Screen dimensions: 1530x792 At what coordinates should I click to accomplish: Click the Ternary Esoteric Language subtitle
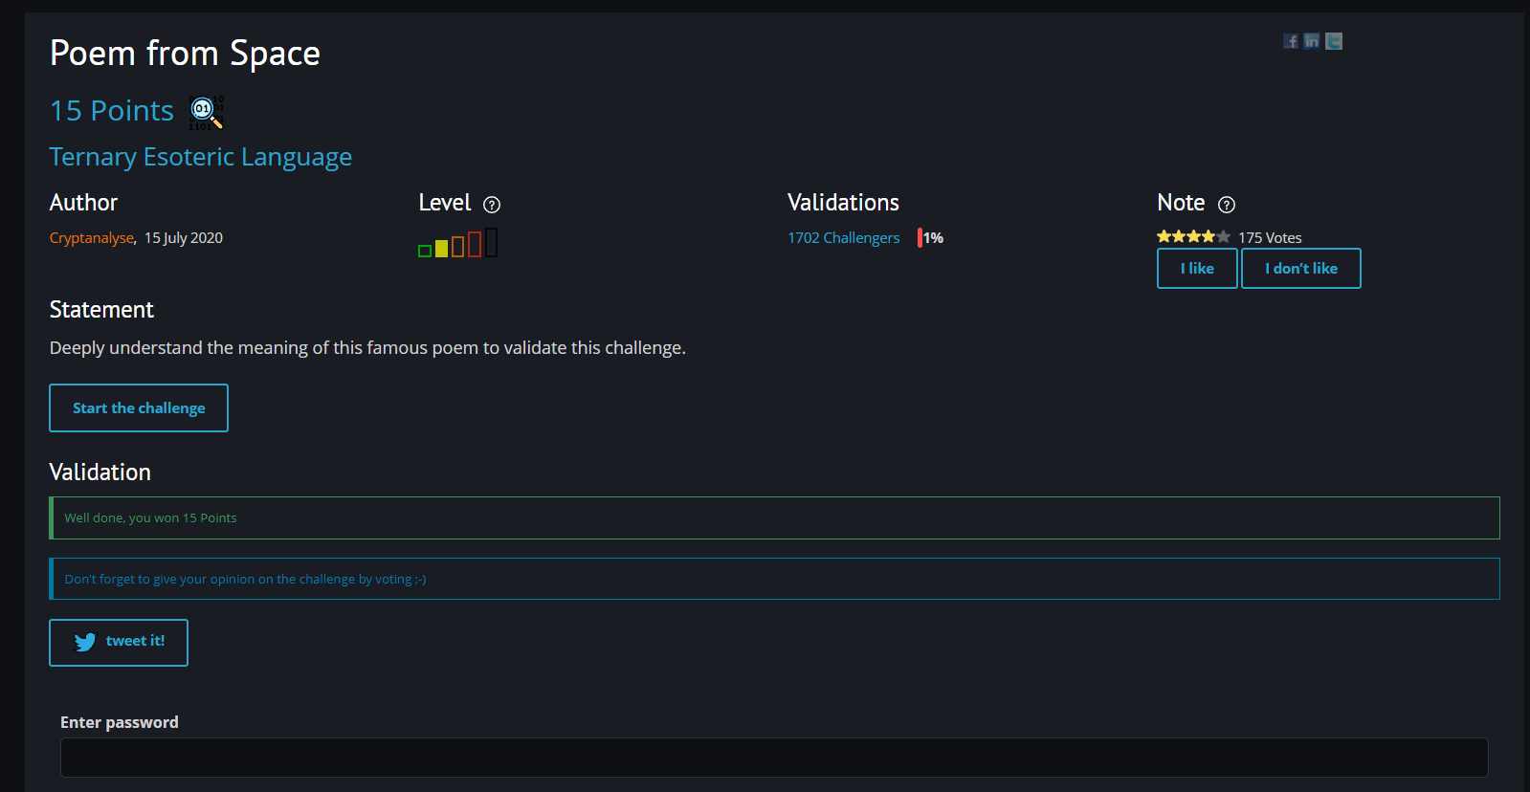point(201,157)
